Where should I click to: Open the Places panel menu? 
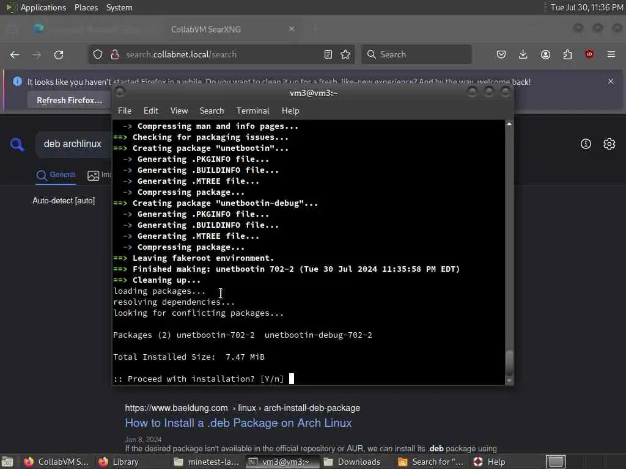86,7
